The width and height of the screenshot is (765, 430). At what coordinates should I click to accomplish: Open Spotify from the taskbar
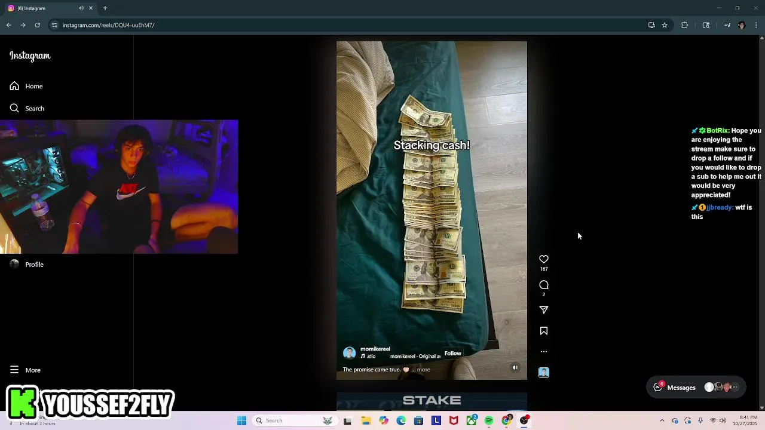coord(489,420)
